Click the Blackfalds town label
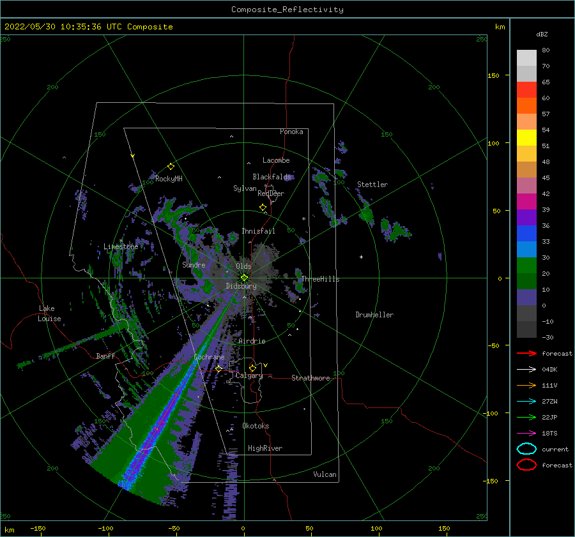Image resolution: width=575 pixels, height=537 pixels. (272, 177)
